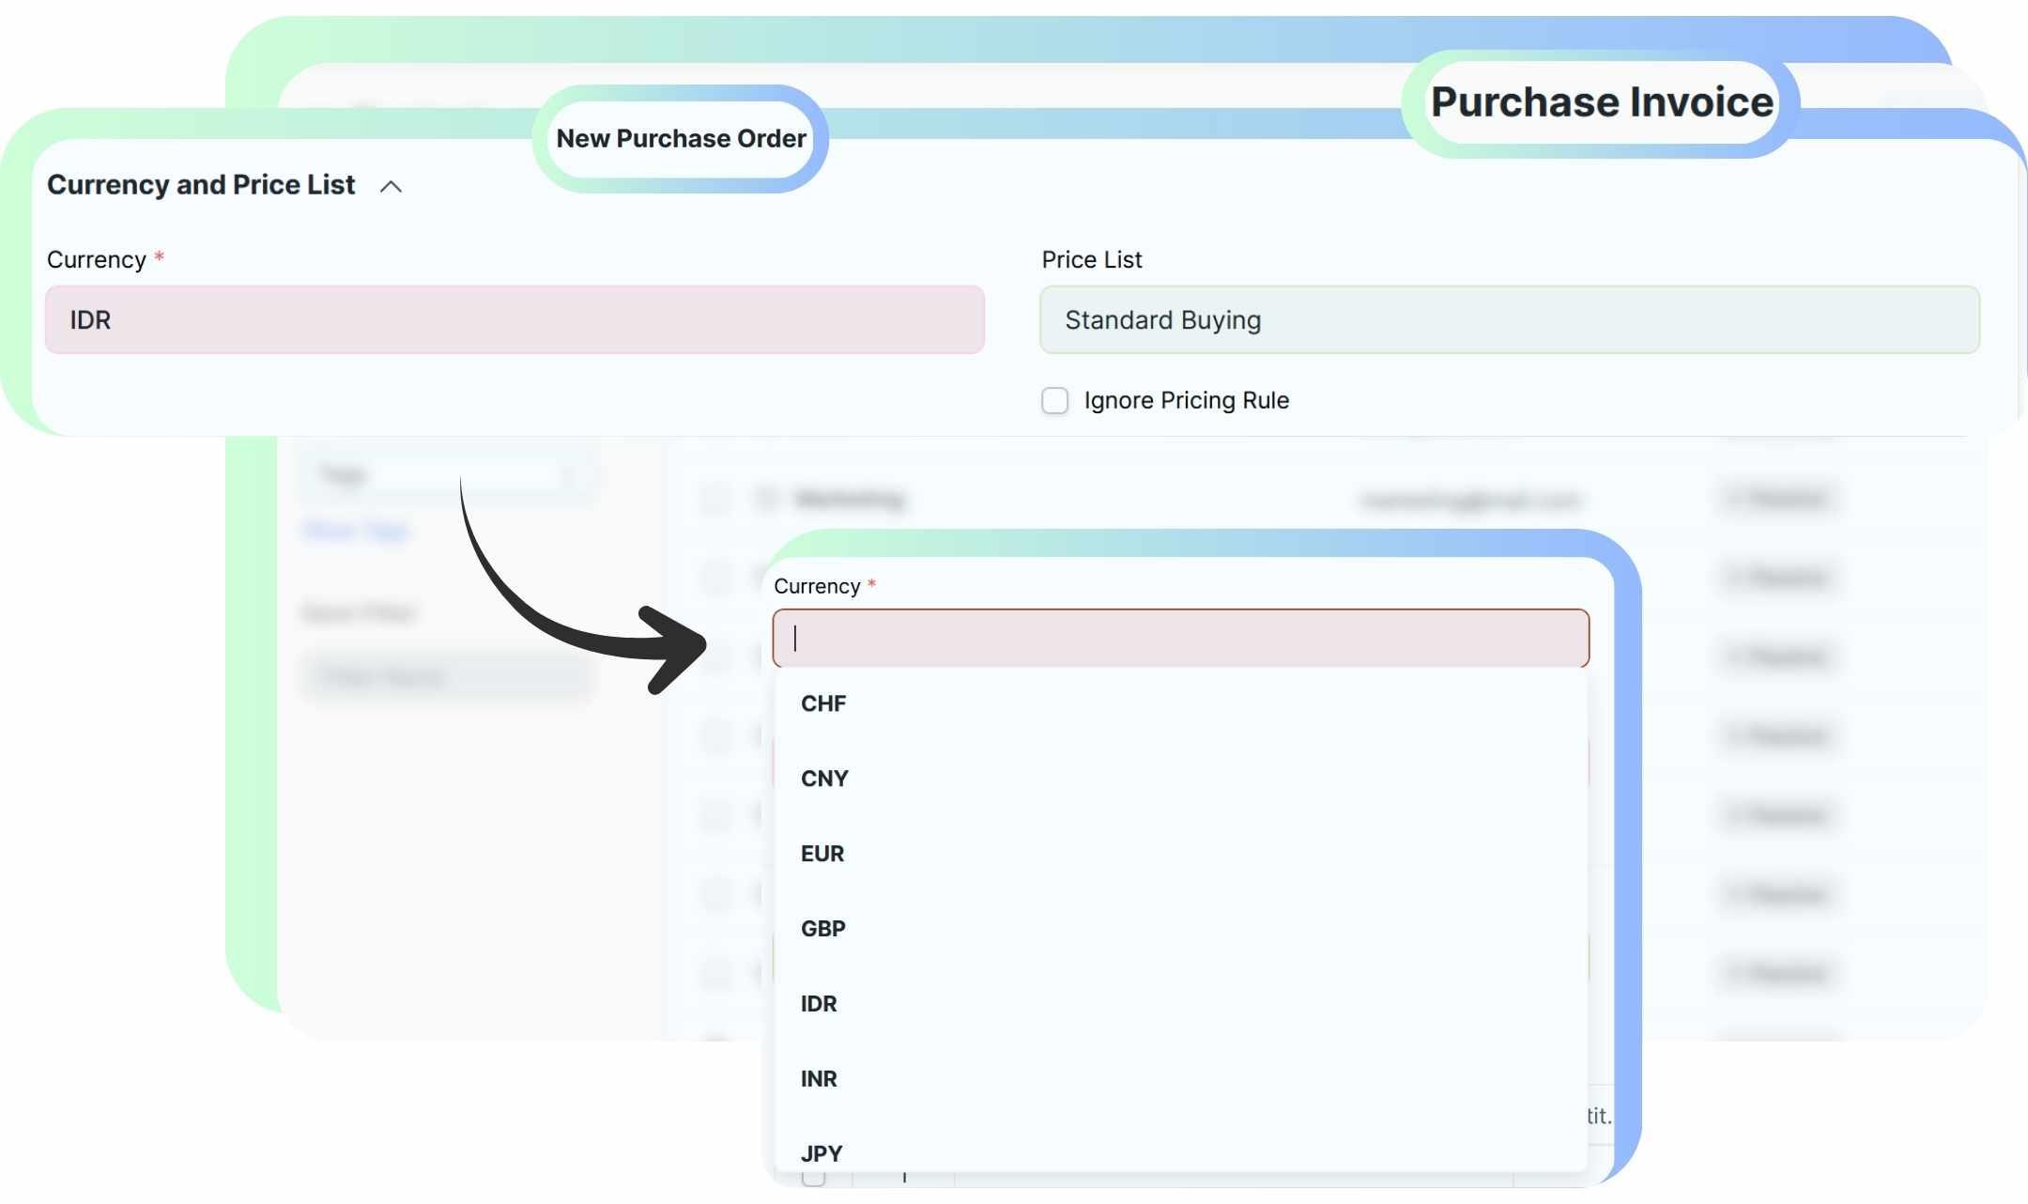Choose CNY in the currency options
Screen dimensions: 2028x1204
point(824,779)
